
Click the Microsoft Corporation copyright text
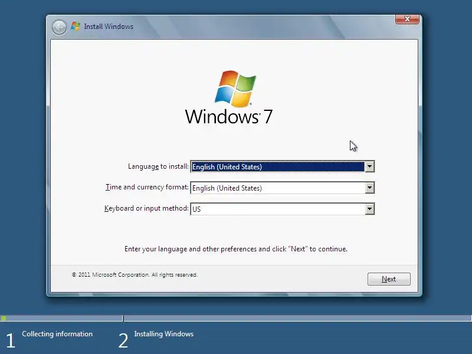[x=135, y=275]
